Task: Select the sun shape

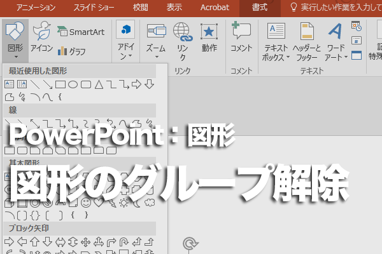Action: click(124, 203)
